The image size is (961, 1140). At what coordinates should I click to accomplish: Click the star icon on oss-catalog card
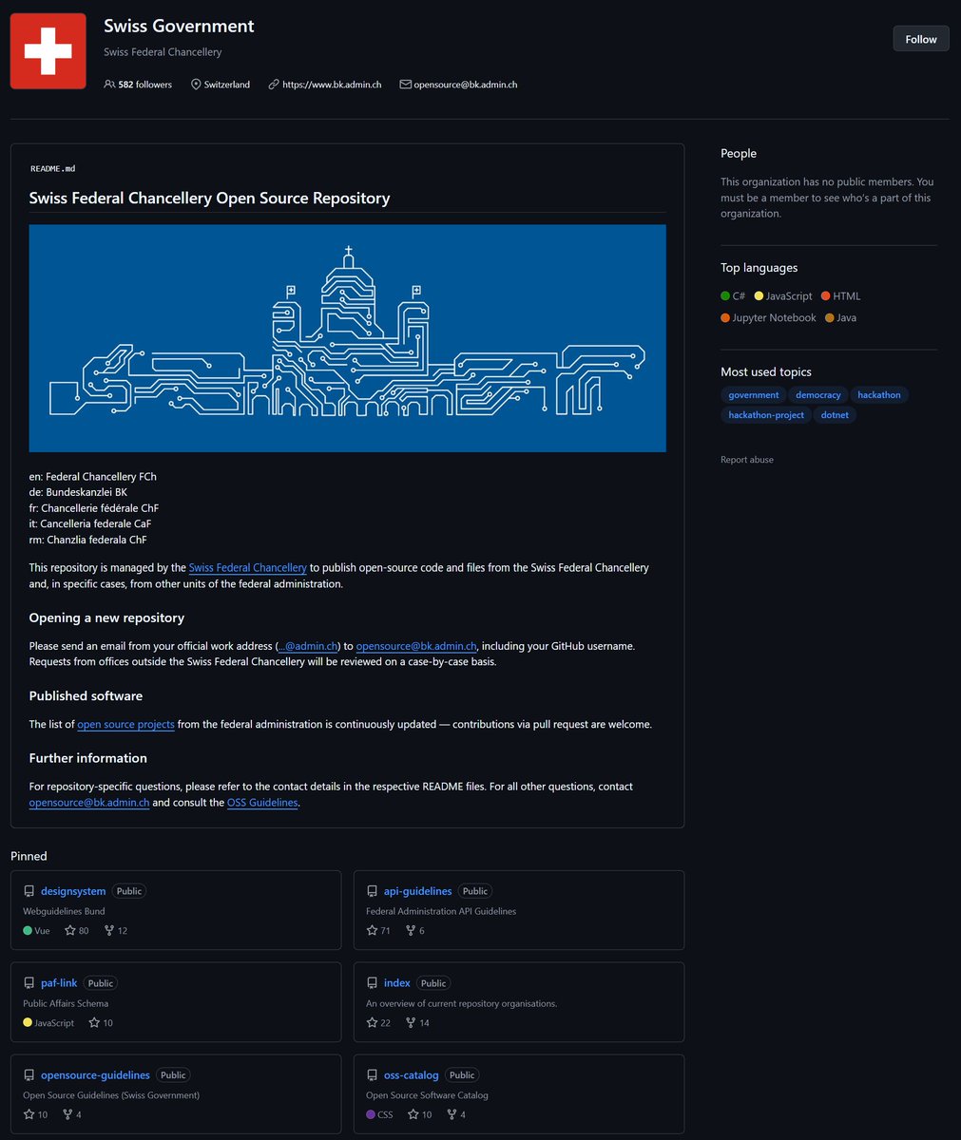click(413, 1115)
